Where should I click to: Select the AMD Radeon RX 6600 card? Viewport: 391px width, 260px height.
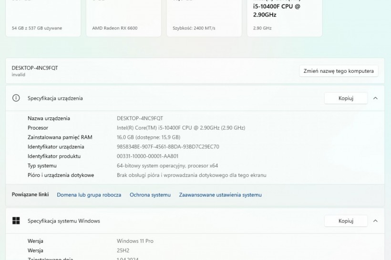pyautogui.click(x=123, y=19)
